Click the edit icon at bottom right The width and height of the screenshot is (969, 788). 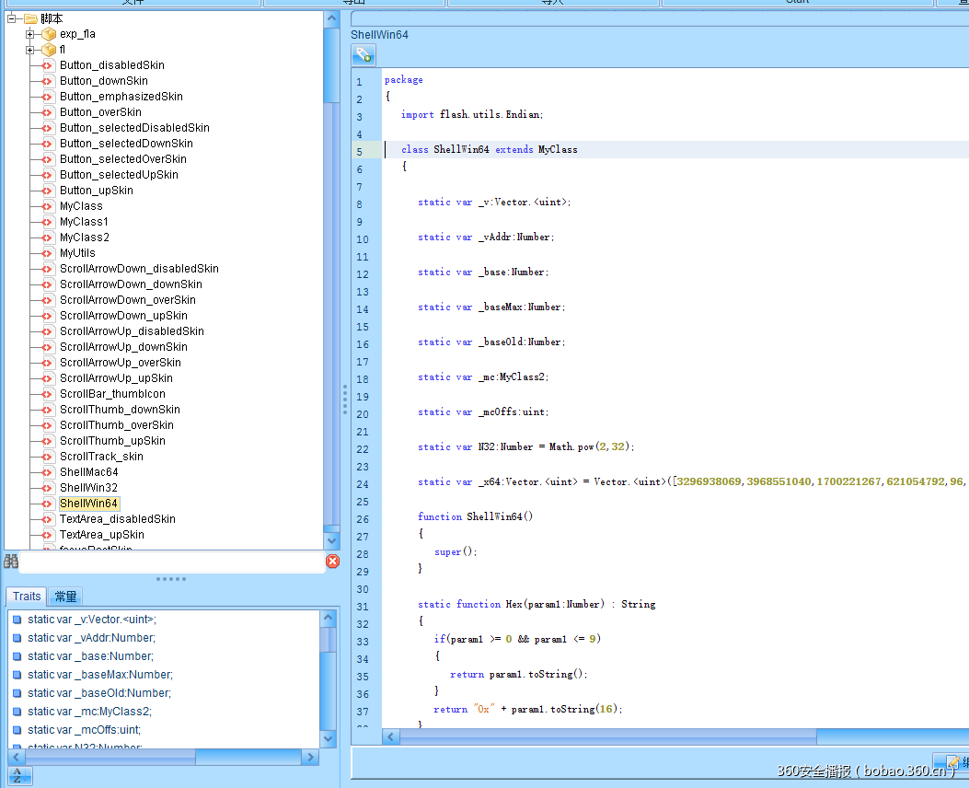coord(952,762)
